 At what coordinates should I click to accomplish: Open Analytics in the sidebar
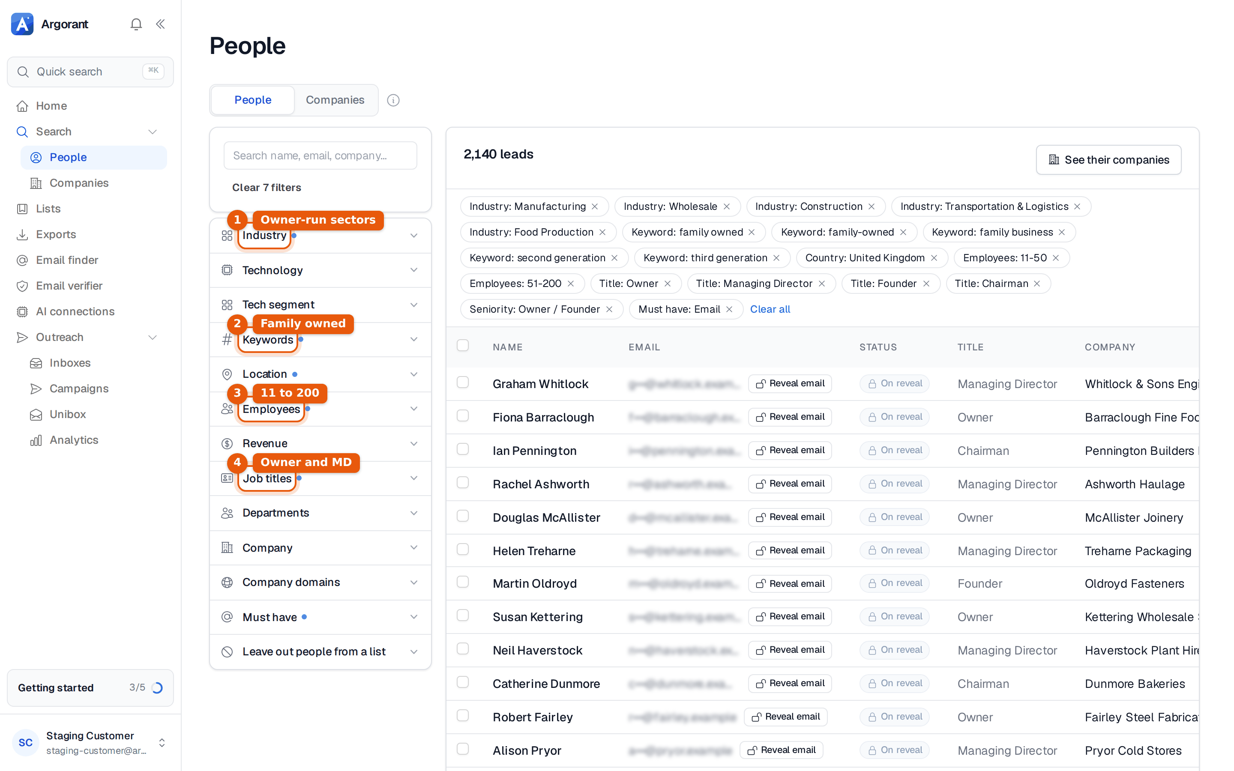click(x=93, y=439)
